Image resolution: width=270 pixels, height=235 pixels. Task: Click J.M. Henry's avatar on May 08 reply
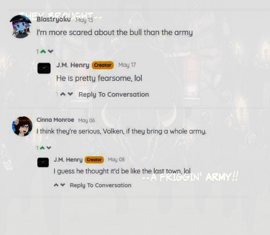tap(43, 162)
